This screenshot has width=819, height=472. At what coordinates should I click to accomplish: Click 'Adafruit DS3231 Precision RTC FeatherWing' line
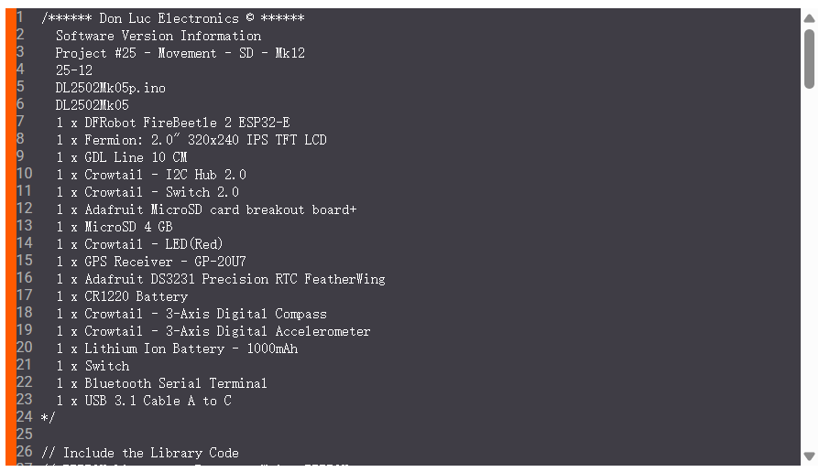pos(220,279)
